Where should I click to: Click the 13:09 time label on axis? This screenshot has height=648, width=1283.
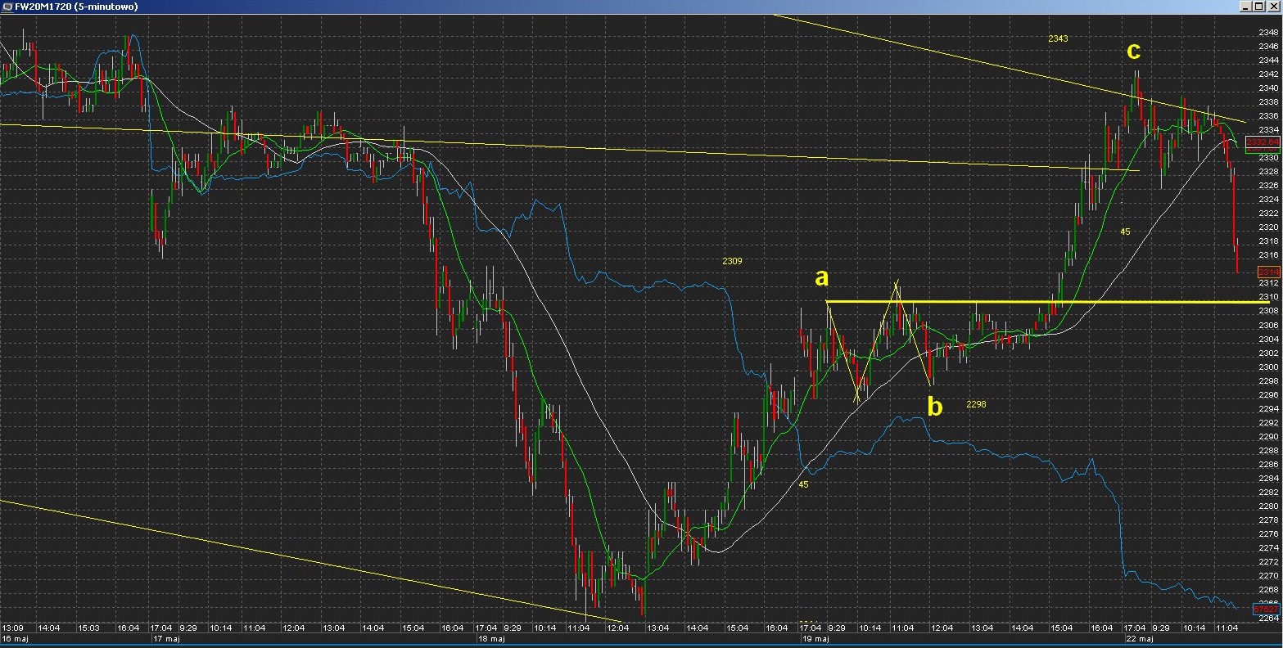[x=12, y=628]
